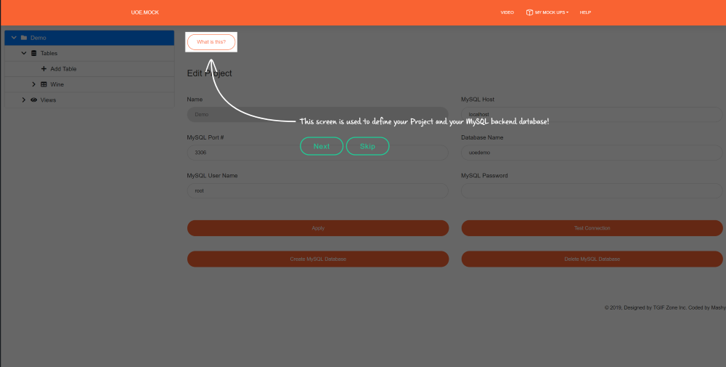
Task: Open the MY MOCK UPS dropdown
Action: 547,12
